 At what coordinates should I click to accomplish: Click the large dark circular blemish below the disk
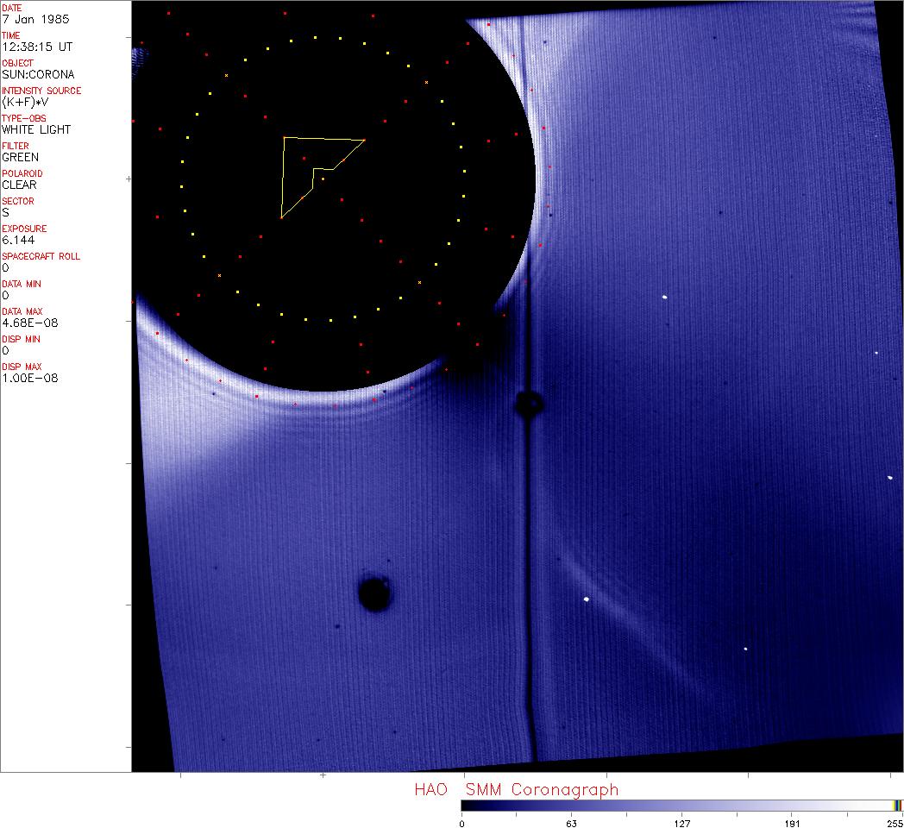[x=374, y=594]
